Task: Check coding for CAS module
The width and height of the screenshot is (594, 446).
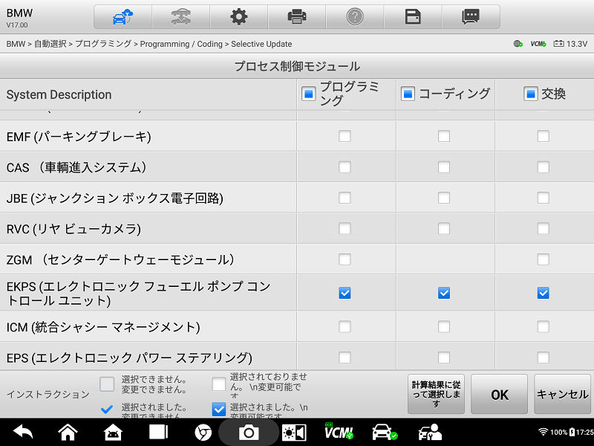Action: 444,167
